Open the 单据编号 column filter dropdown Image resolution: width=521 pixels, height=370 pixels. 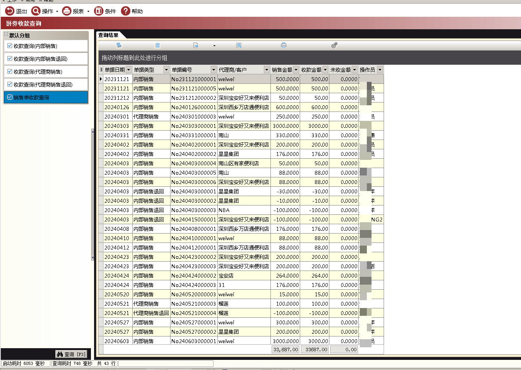213,70
